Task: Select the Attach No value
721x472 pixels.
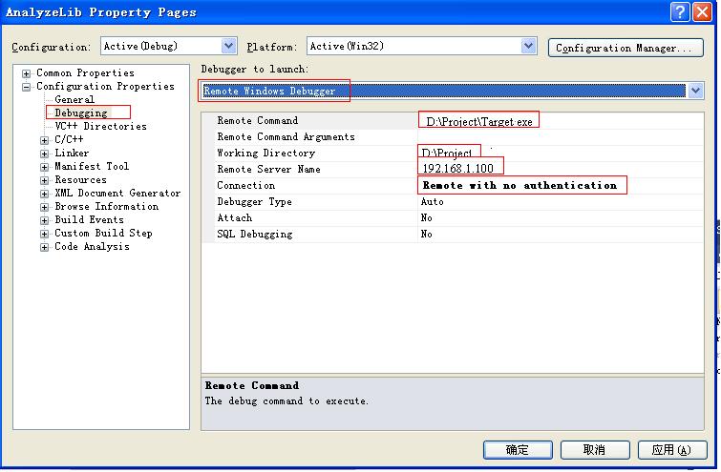Action: coord(426,217)
